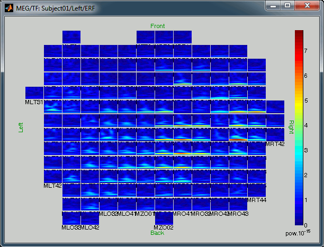Screen dimensions: 324x247
Task: Click the power colorbar on the right
Action: pos(300,127)
